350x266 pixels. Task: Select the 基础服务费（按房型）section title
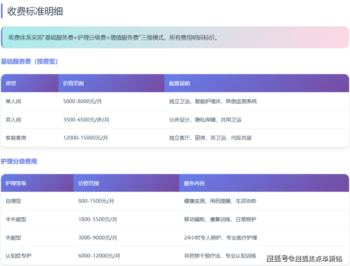click(x=29, y=62)
